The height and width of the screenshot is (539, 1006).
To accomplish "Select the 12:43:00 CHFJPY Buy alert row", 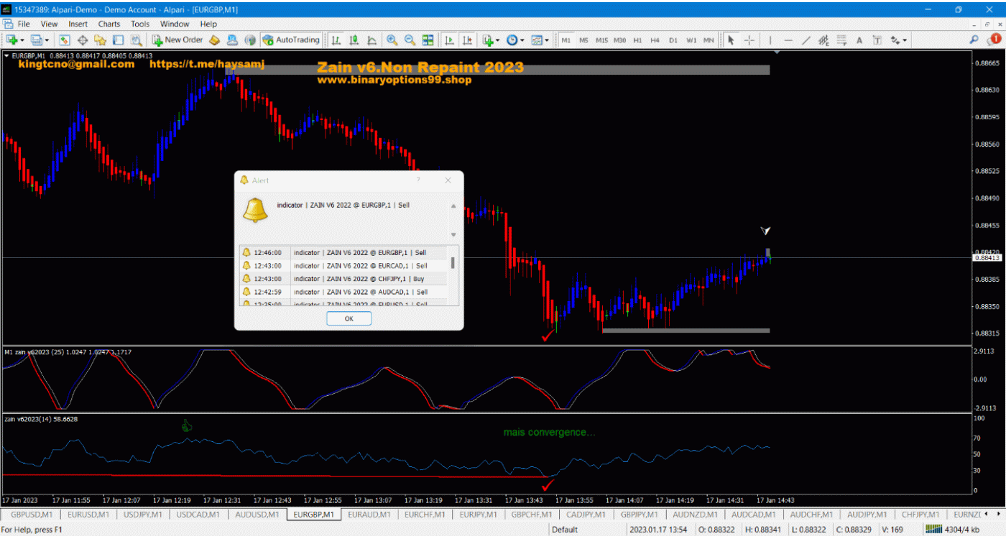I will [x=343, y=279].
